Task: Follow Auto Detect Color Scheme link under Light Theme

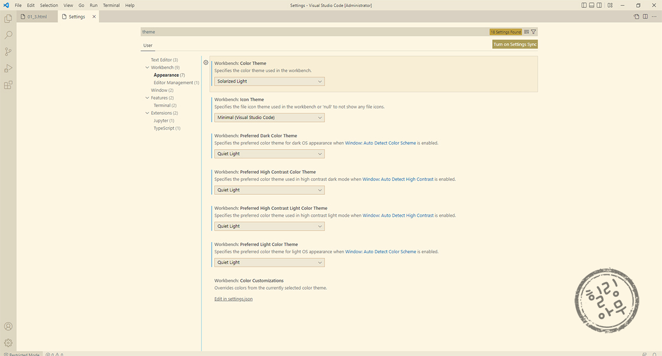Action: click(381, 252)
